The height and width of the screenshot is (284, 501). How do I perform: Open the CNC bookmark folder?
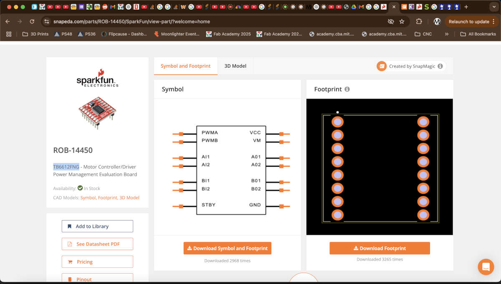click(x=423, y=34)
